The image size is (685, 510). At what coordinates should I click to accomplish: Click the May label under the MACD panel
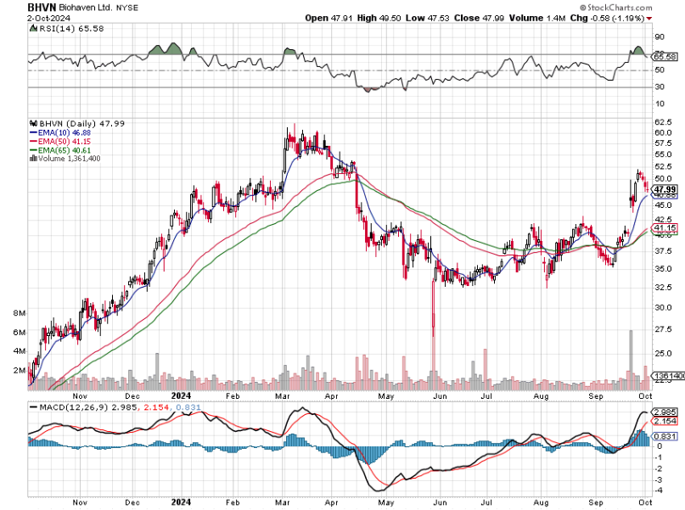click(x=385, y=502)
